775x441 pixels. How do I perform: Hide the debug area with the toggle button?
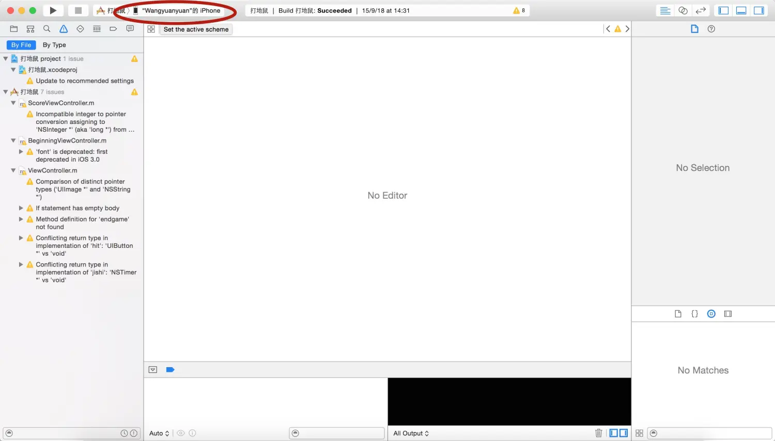click(x=153, y=370)
